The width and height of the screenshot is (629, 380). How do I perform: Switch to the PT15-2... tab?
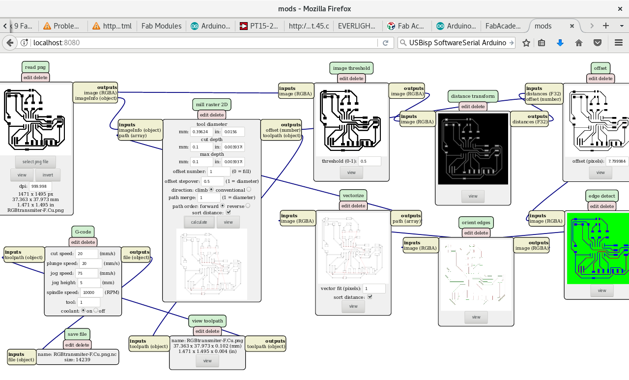pos(259,26)
